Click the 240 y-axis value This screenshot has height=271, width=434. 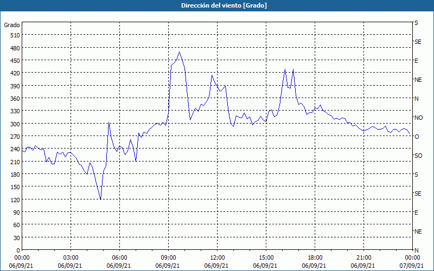pyautogui.click(x=15, y=150)
